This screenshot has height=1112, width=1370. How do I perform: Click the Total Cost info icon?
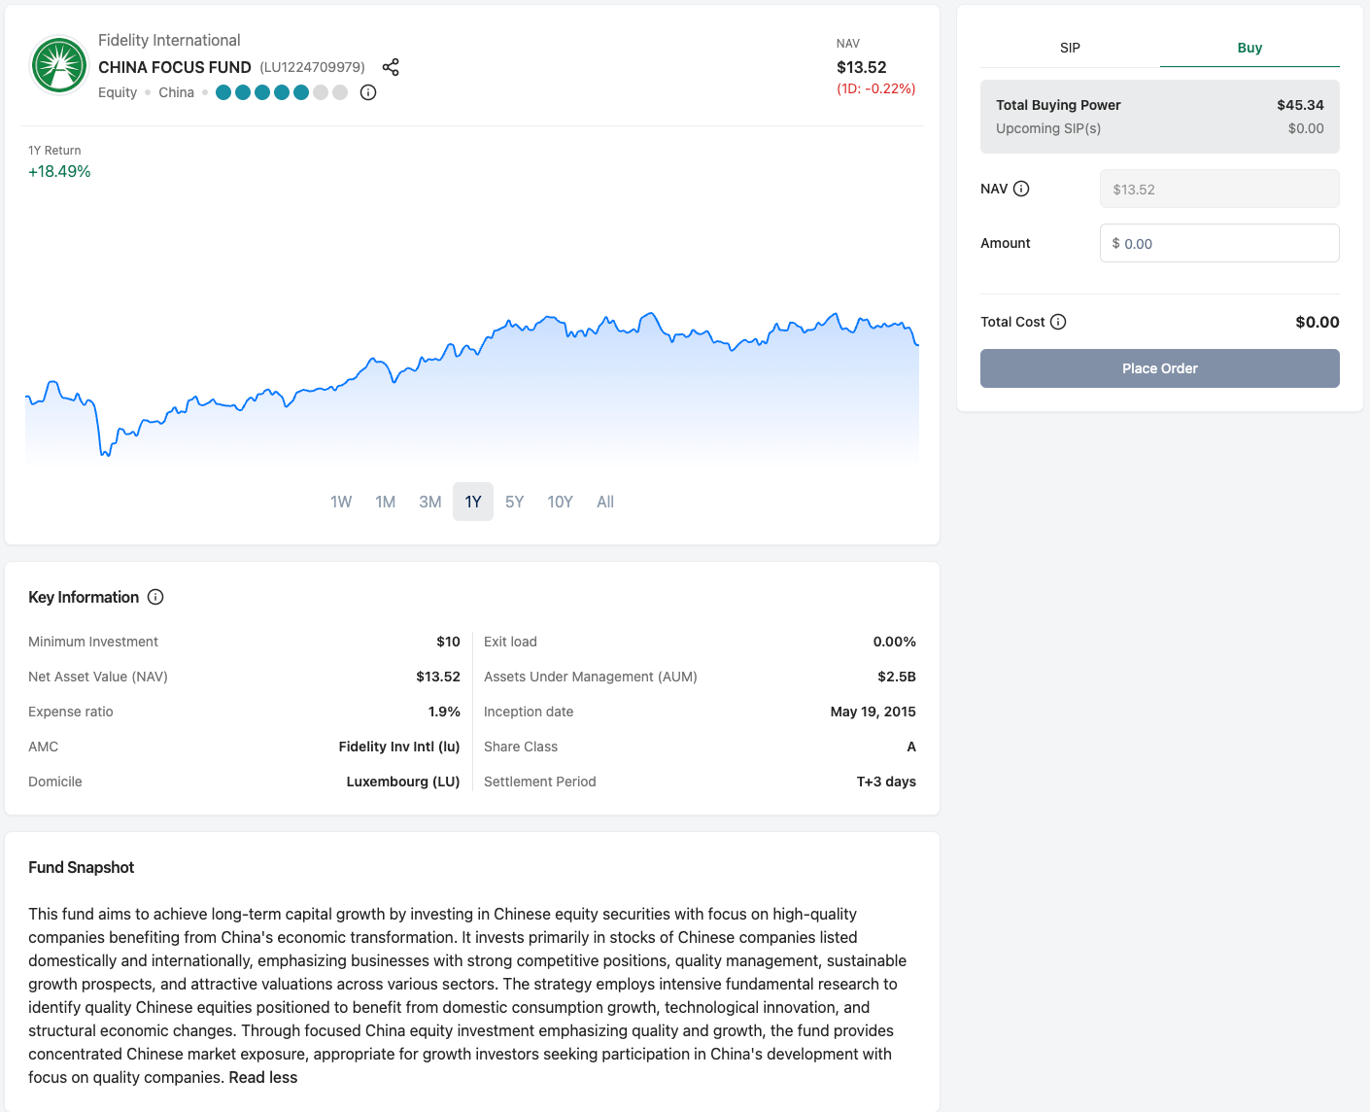click(x=1058, y=322)
